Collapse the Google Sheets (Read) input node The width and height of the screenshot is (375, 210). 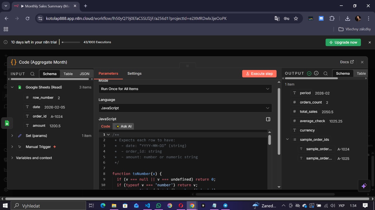point(12,87)
